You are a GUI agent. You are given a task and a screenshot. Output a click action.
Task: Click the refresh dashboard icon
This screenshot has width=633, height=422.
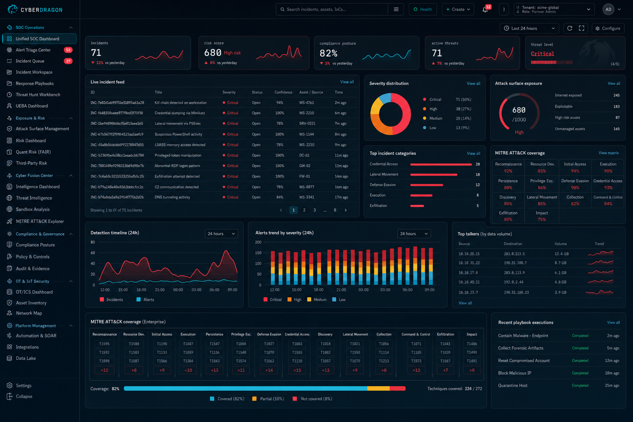point(570,28)
